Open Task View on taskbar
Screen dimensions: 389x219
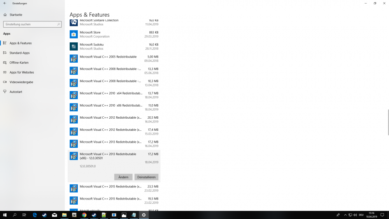click(x=24, y=215)
